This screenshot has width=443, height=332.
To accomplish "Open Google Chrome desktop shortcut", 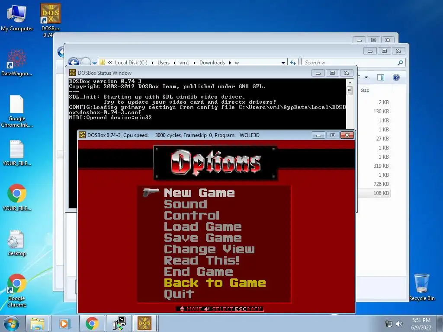I will point(17,290).
